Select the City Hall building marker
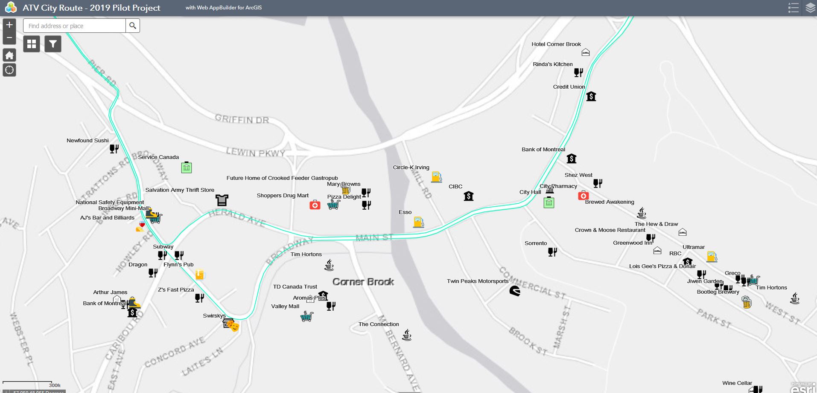817x393 pixels. (x=549, y=202)
